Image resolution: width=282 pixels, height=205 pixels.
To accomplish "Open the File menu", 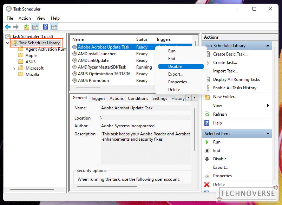I will (10, 18).
